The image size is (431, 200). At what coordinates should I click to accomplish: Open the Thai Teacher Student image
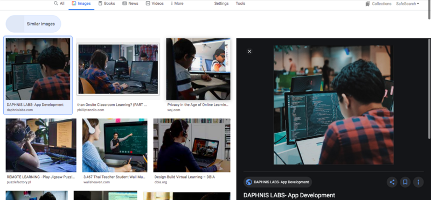click(x=115, y=145)
